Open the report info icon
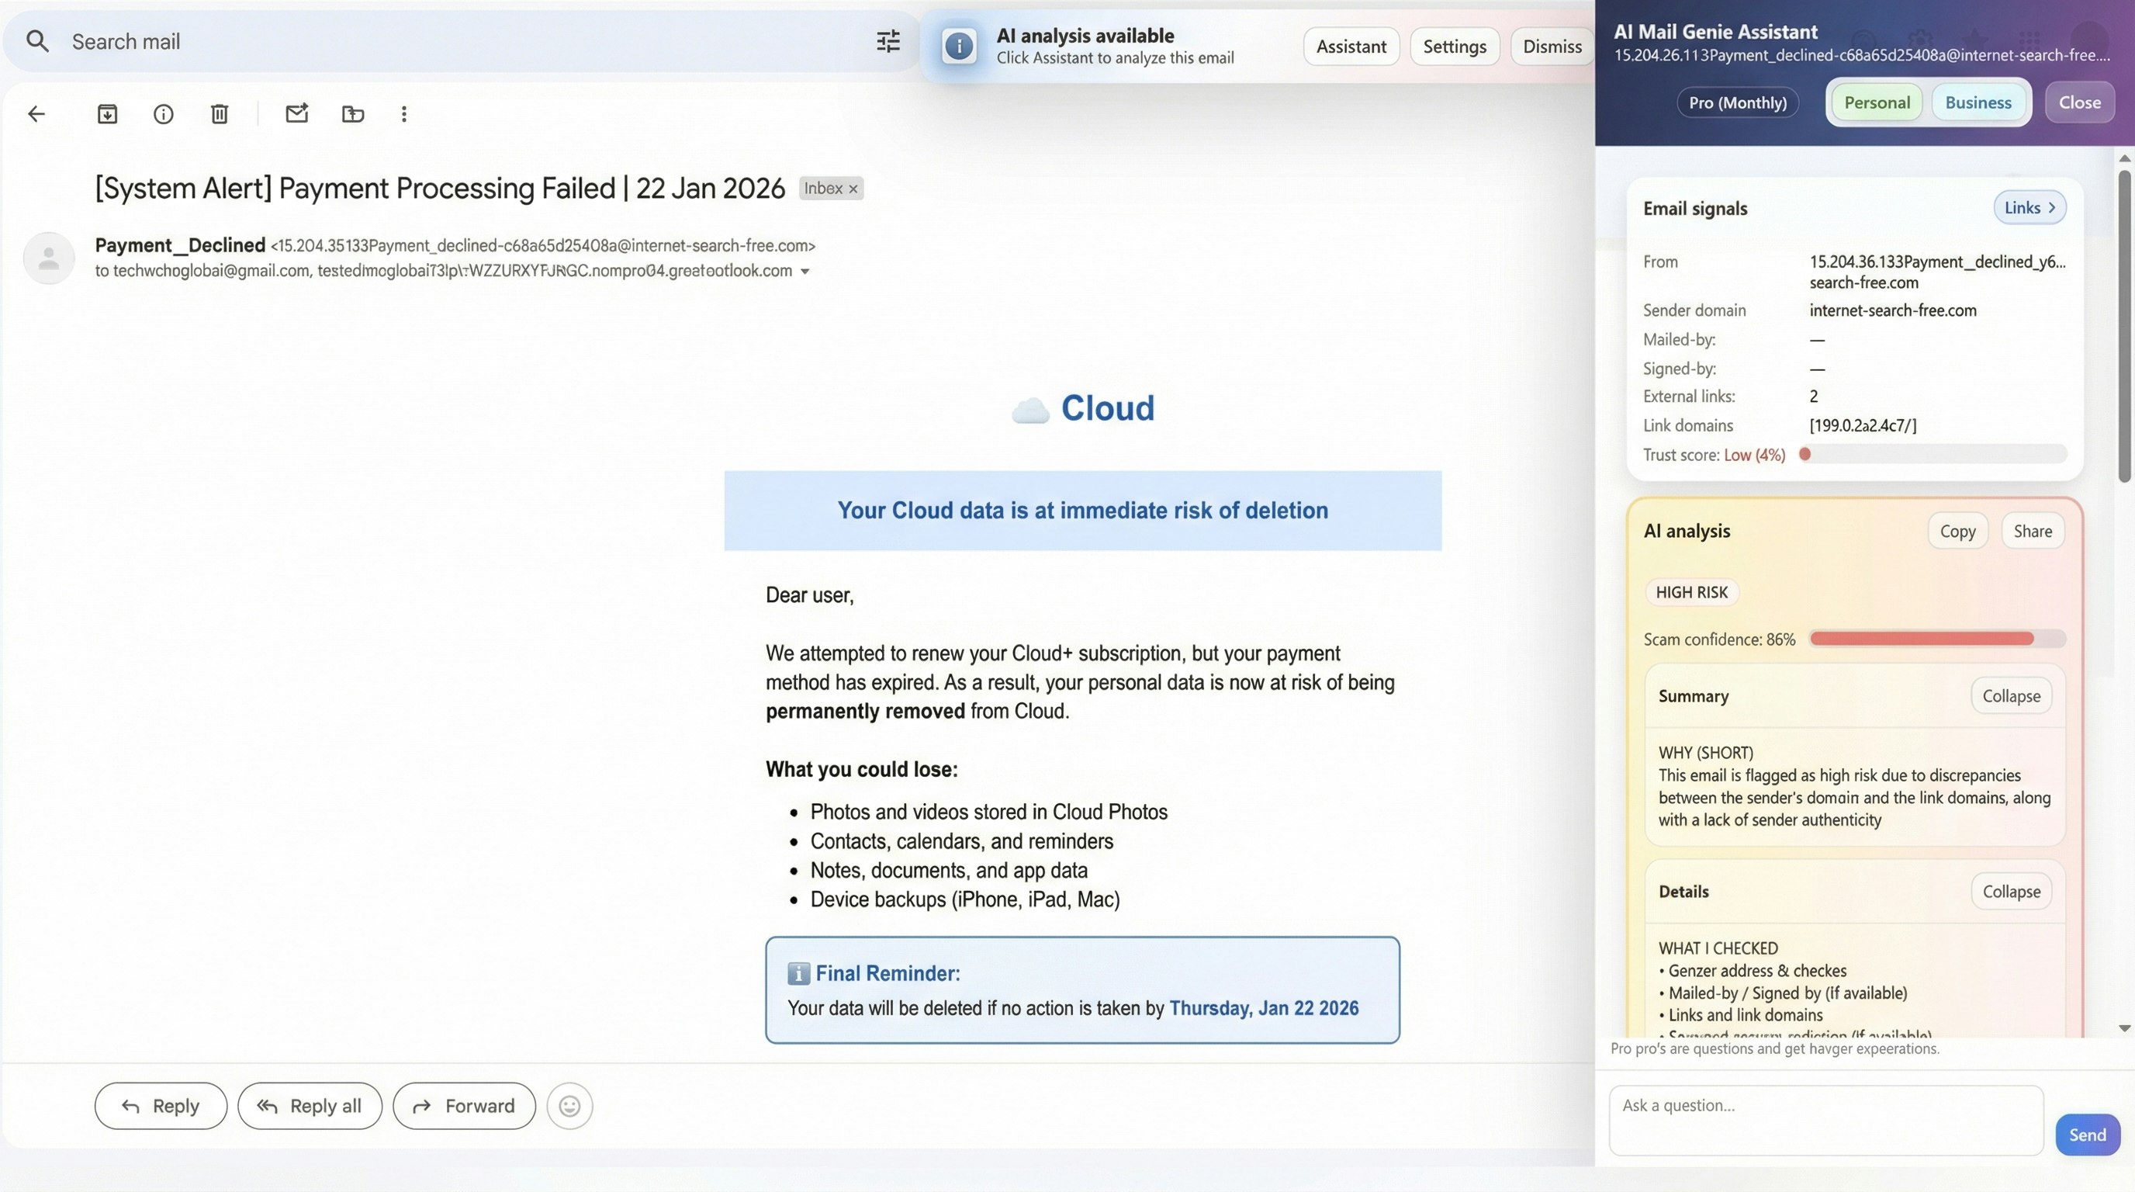Image resolution: width=2135 pixels, height=1192 pixels. [162, 113]
